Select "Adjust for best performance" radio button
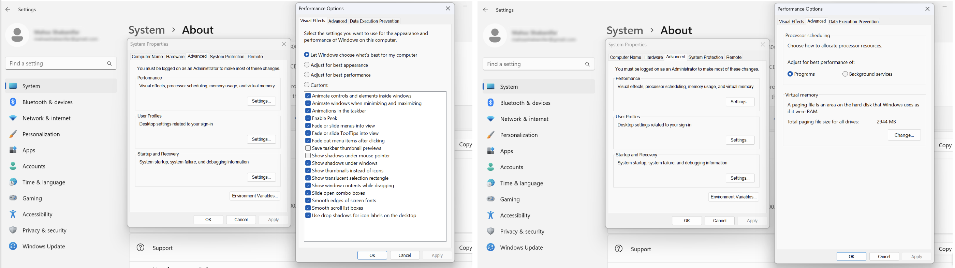The height and width of the screenshot is (268, 955). [307, 75]
